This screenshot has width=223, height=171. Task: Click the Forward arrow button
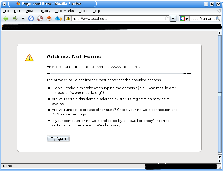[x=15, y=18]
